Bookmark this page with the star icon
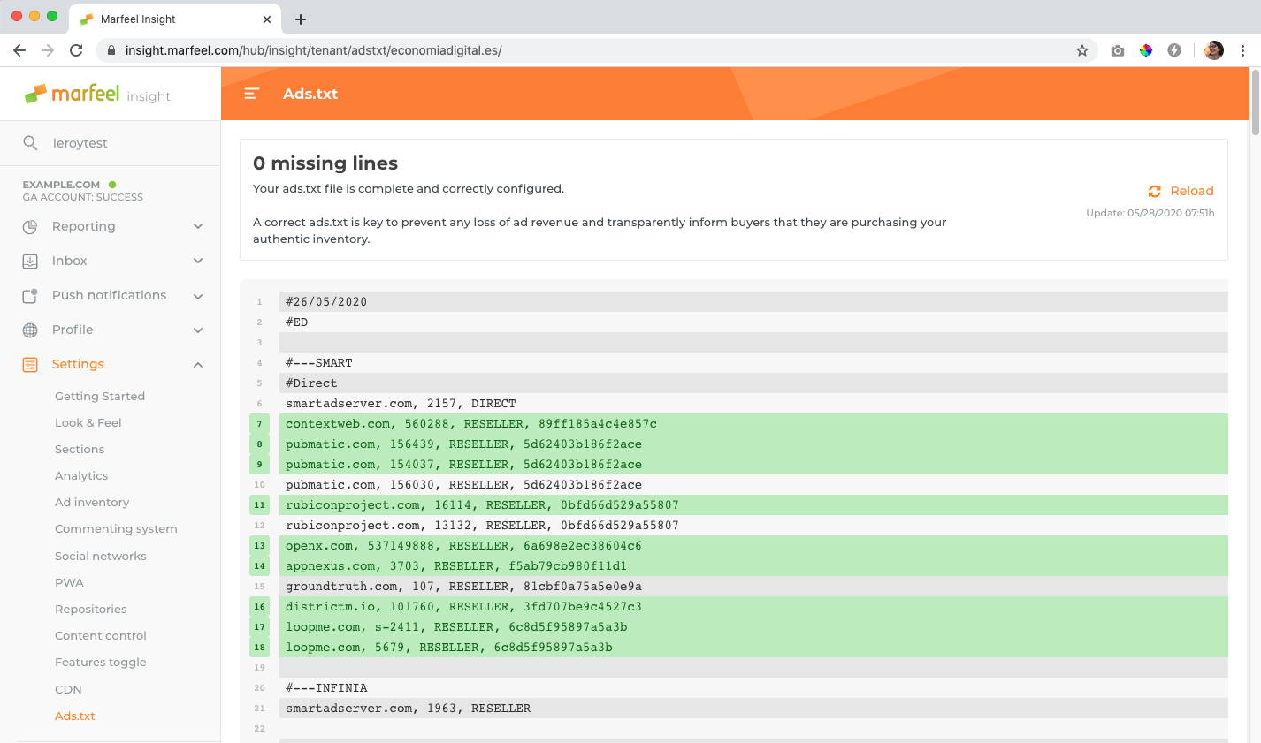Screen dimensions: 1261x743 [x=1082, y=50]
